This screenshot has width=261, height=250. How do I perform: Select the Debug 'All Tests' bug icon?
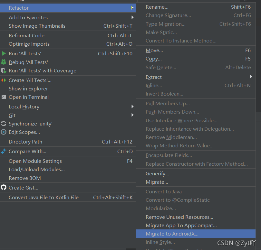tap(4, 62)
